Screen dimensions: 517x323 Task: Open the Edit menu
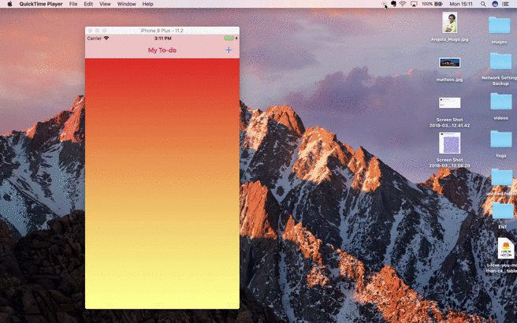click(x=88, y=4)
